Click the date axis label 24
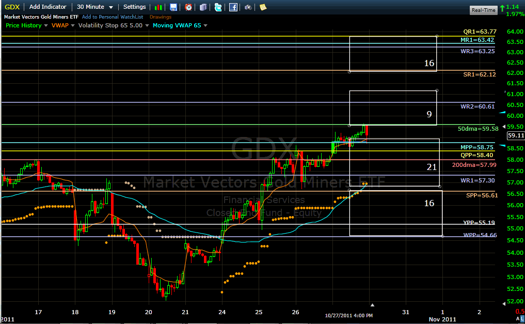 click(x=222, y=312)
